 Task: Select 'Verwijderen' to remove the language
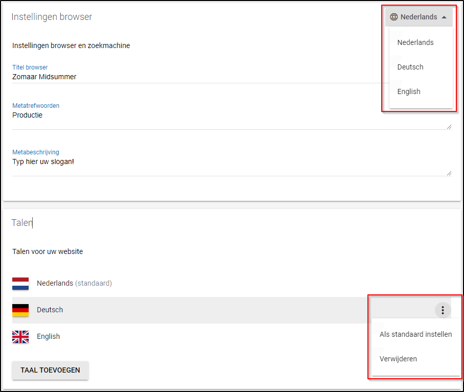pos(398,359)
